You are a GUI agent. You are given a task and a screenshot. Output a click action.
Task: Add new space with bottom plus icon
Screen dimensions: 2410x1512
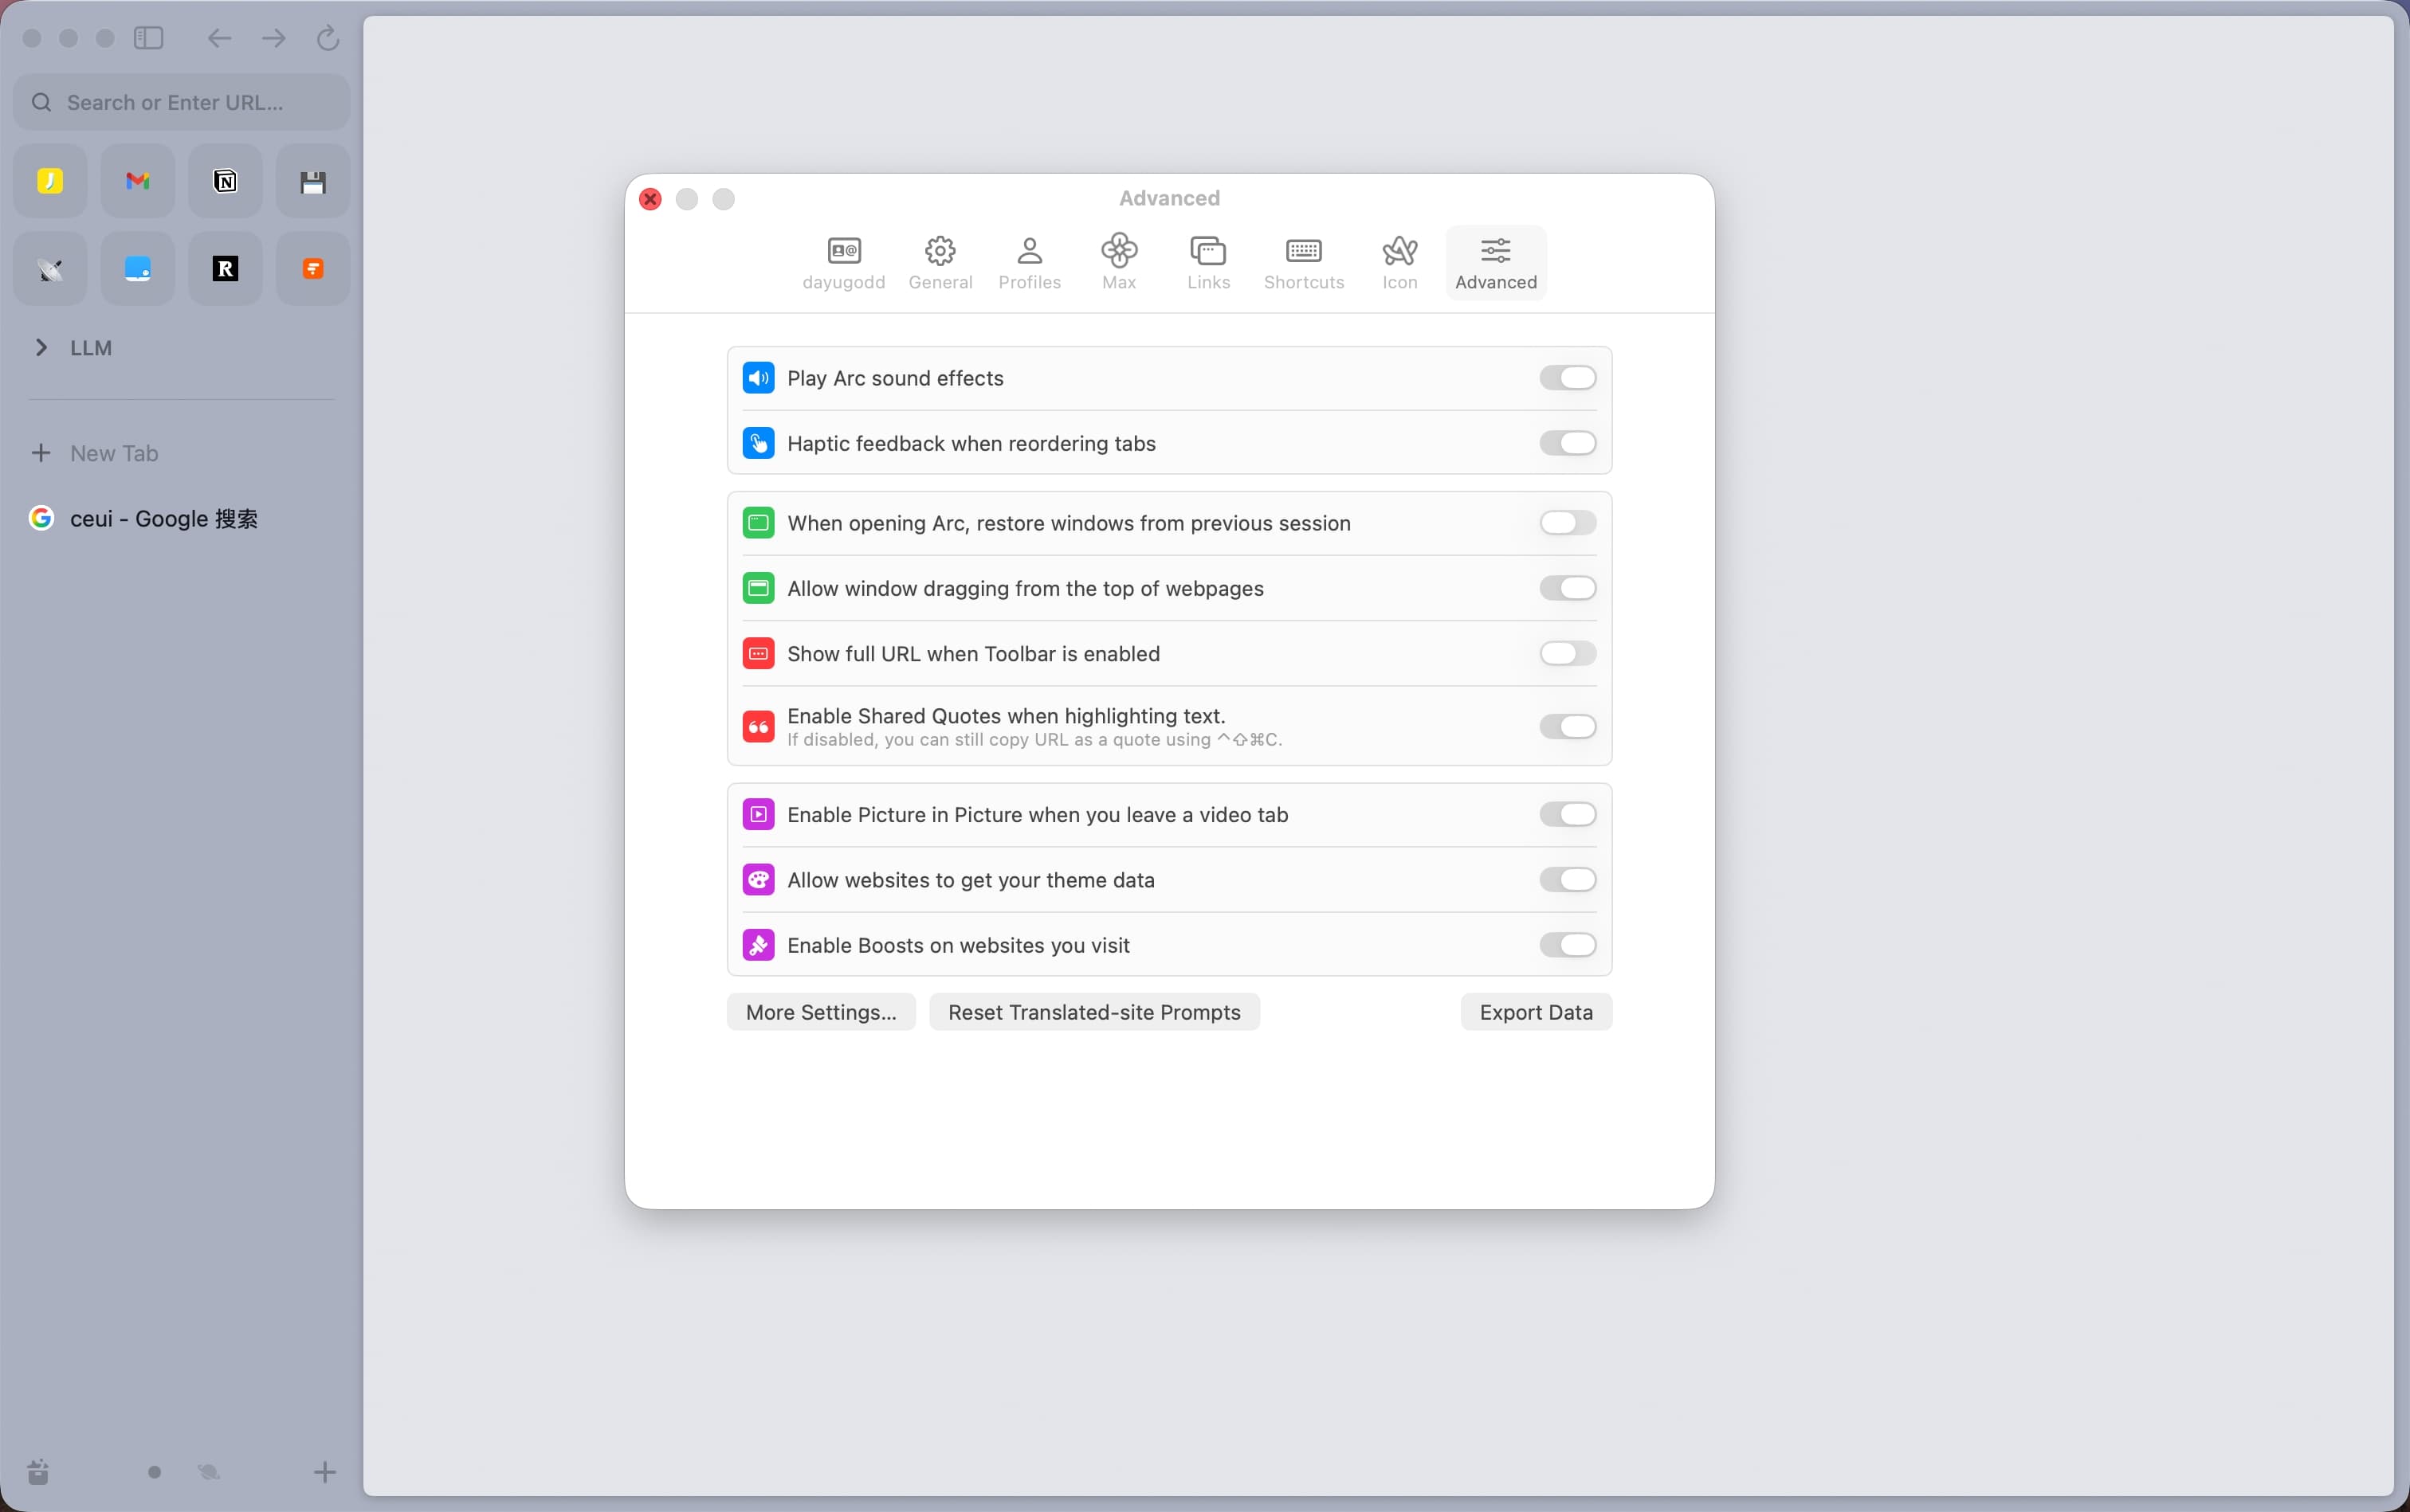324,1471
